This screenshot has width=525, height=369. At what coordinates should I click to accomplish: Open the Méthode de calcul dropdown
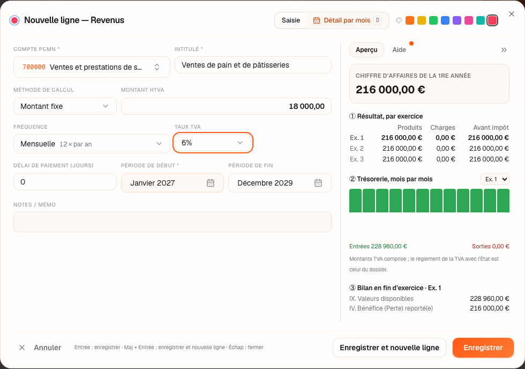pyautogui.click(x=65, y=106)
